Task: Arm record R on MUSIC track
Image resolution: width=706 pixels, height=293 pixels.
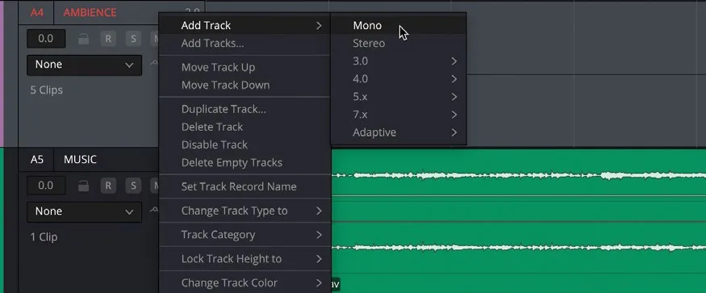Action: (x=108, y=186)
